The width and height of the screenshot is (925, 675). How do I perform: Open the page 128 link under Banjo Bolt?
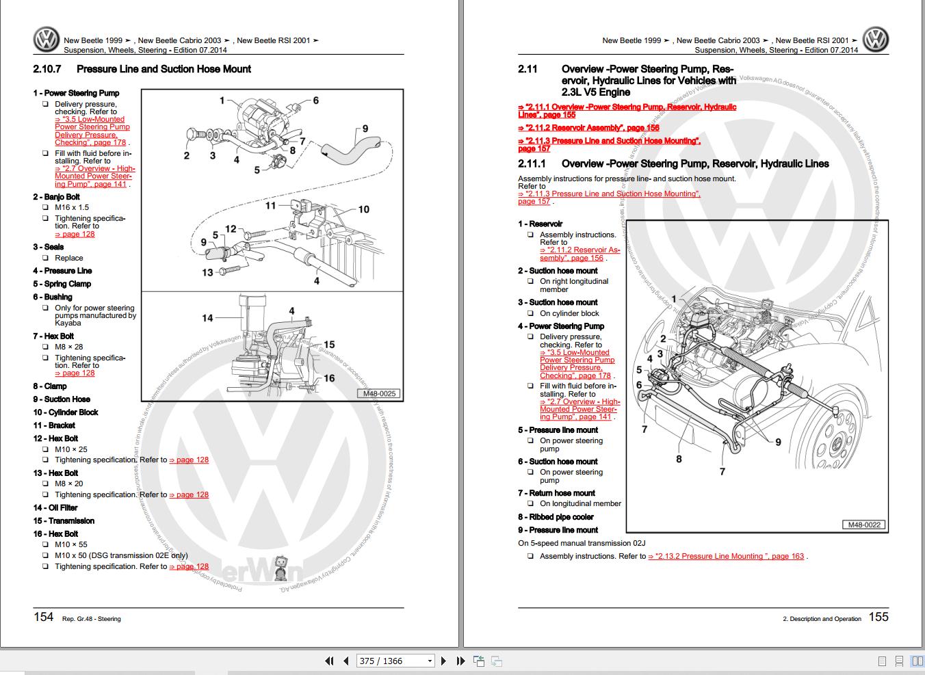75,234
